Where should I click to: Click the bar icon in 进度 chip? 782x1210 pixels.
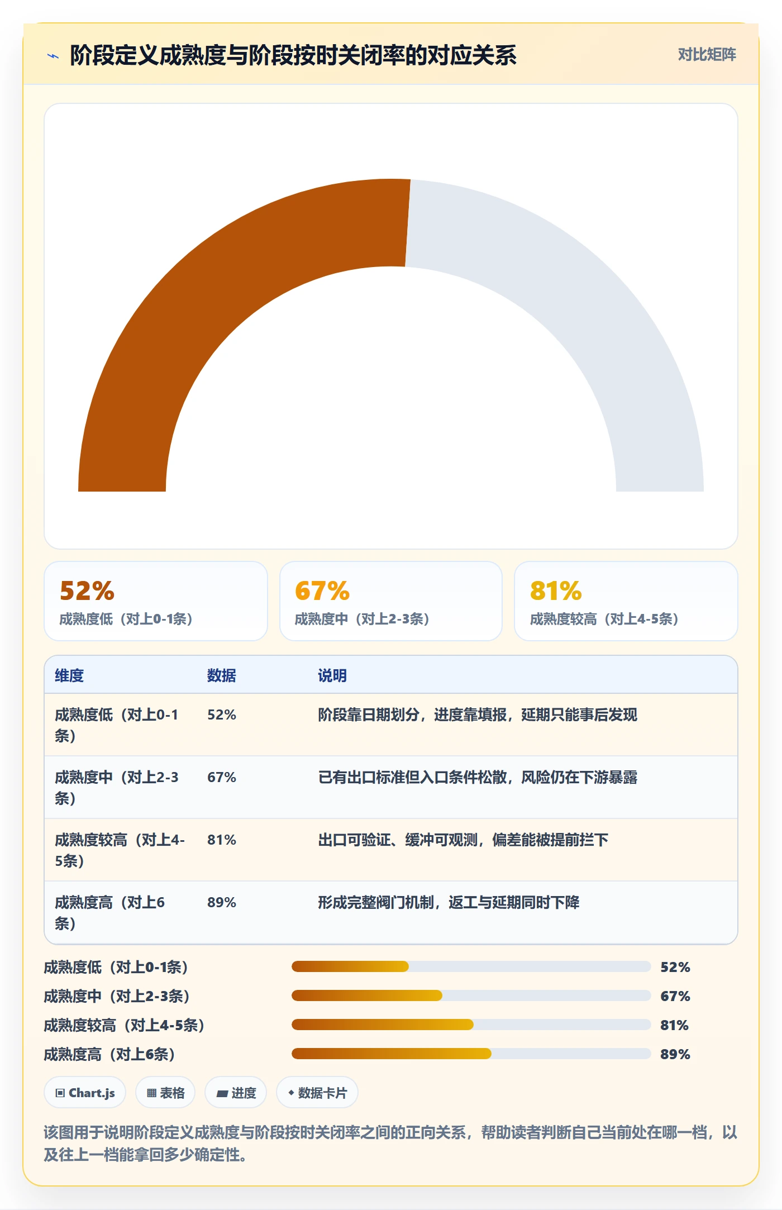pyautogui.click(x=222, y=1093)
